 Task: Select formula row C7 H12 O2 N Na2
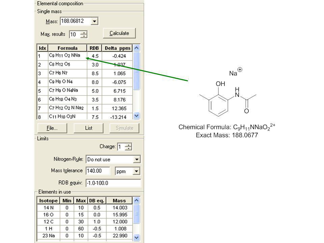tap(85, 108)
